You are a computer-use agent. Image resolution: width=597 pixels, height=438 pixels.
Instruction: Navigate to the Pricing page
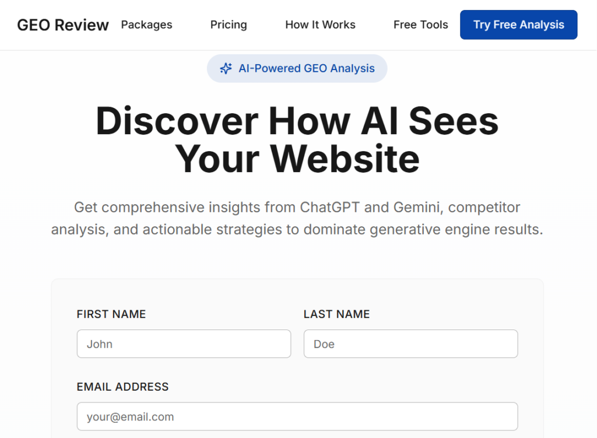pyautogui.click(x=229, y=25)
